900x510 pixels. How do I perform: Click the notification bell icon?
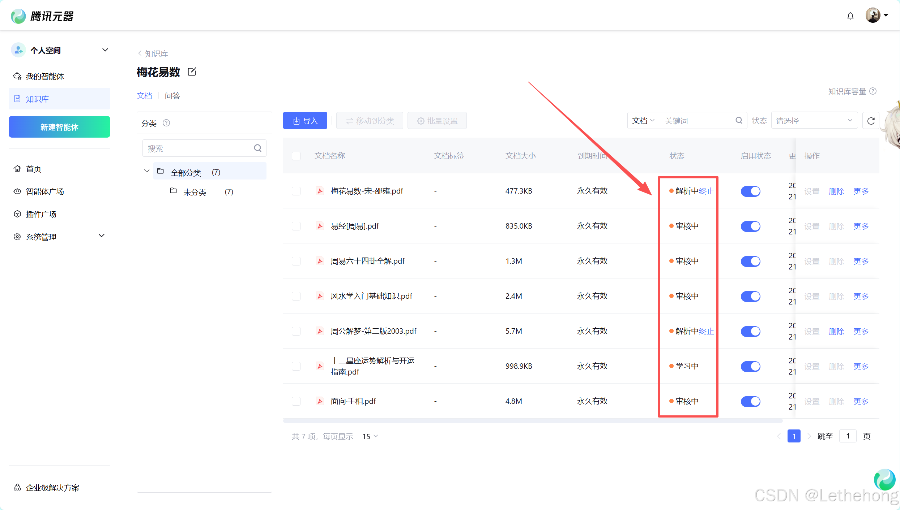coord(850,16)
